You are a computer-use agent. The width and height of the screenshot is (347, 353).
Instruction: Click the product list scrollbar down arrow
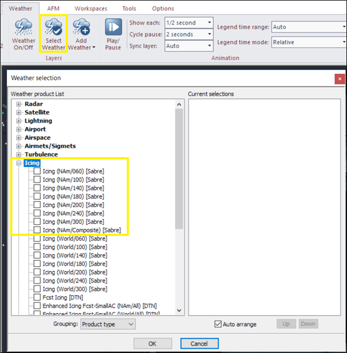click(x=179, y=311)
